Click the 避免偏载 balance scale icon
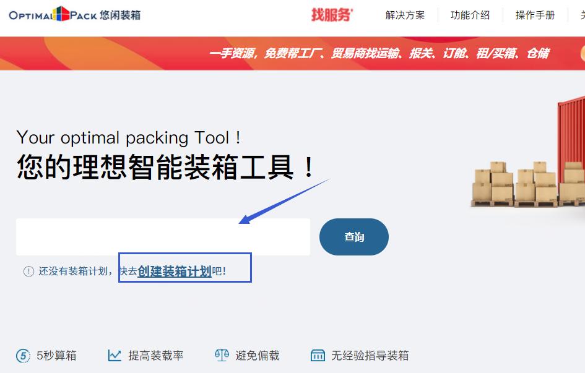This screenshot has height=373, width=585. [222, 355]
